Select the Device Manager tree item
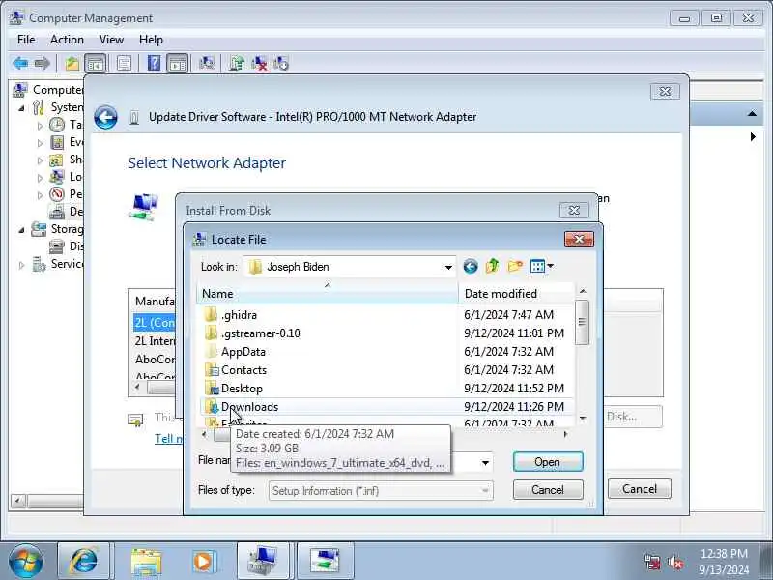The height and width of the screenshot is (580, 773). [x=66, y=212]
